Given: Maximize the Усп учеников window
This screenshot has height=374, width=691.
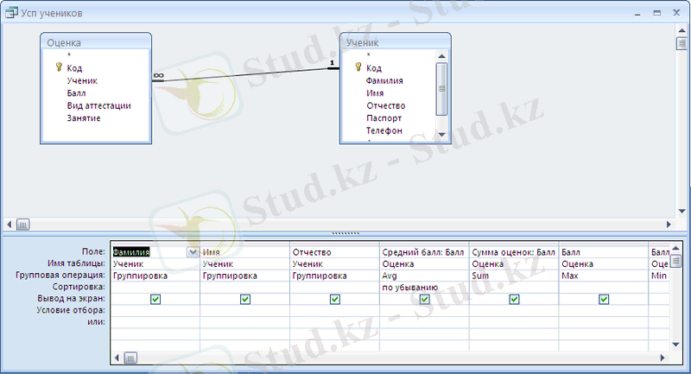Looking at the screenshot, I should (657, 13).
